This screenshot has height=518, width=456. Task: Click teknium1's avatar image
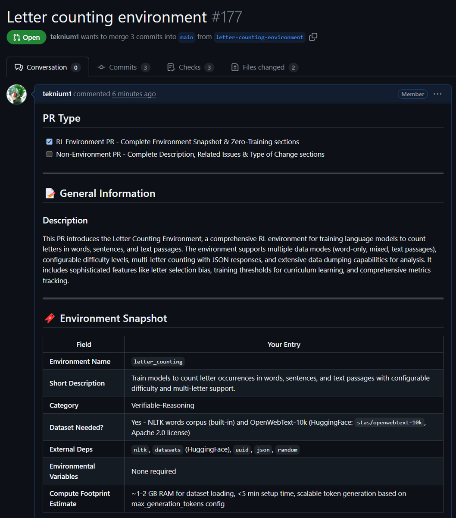pos(17,94)
